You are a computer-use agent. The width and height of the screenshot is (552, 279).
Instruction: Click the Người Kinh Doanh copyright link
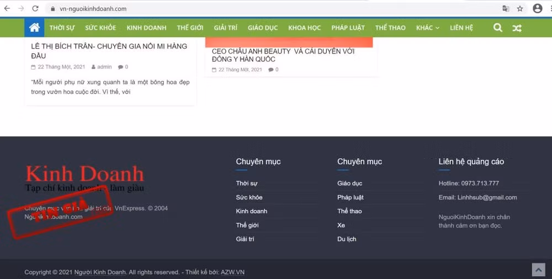[x=100, y=272]
